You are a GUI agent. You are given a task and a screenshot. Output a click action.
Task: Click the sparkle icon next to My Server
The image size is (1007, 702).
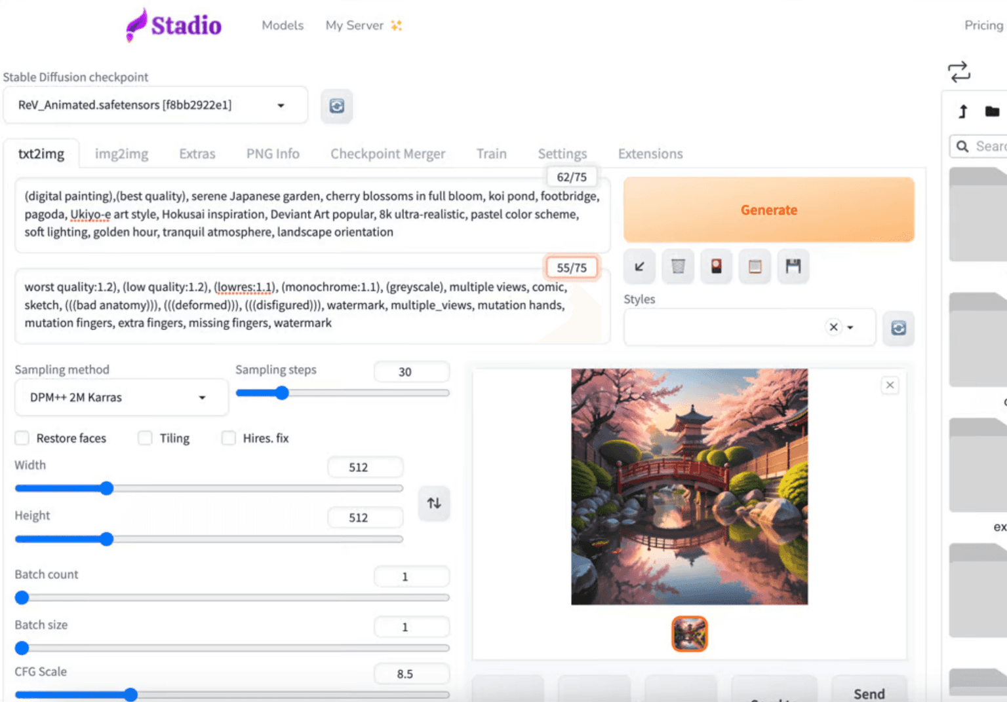pos(396,26)
